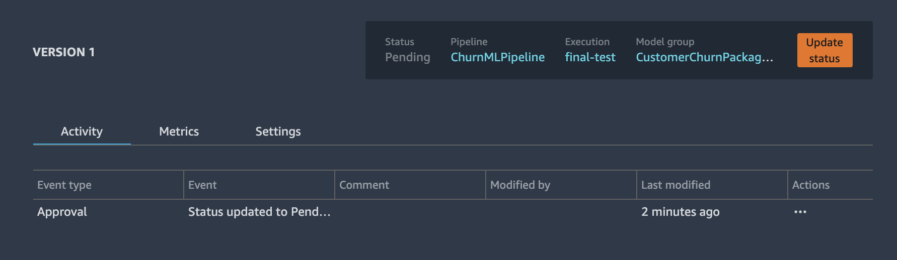Click the Update status button

click(x=825, y=50)
